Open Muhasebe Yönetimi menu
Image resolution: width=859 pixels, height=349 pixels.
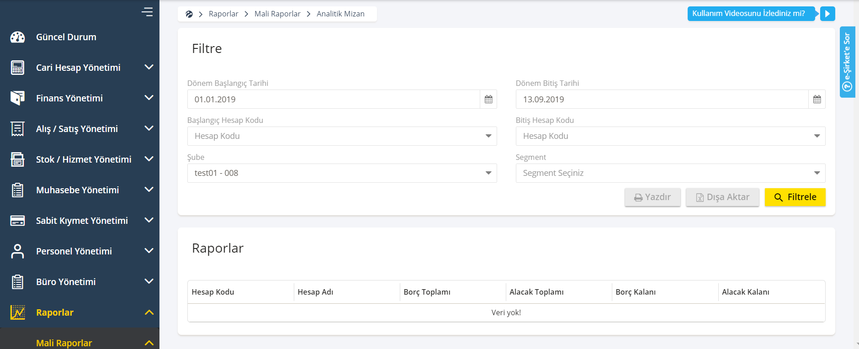point(78,190)
